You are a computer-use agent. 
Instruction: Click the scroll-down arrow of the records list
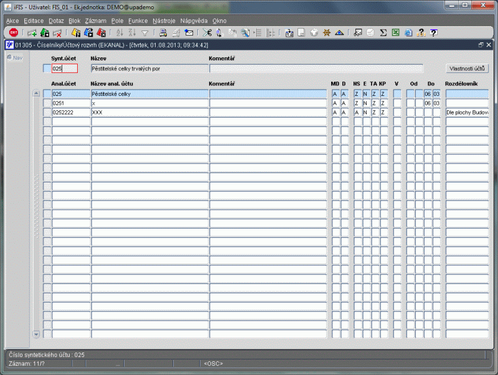(x=36, y=334)
